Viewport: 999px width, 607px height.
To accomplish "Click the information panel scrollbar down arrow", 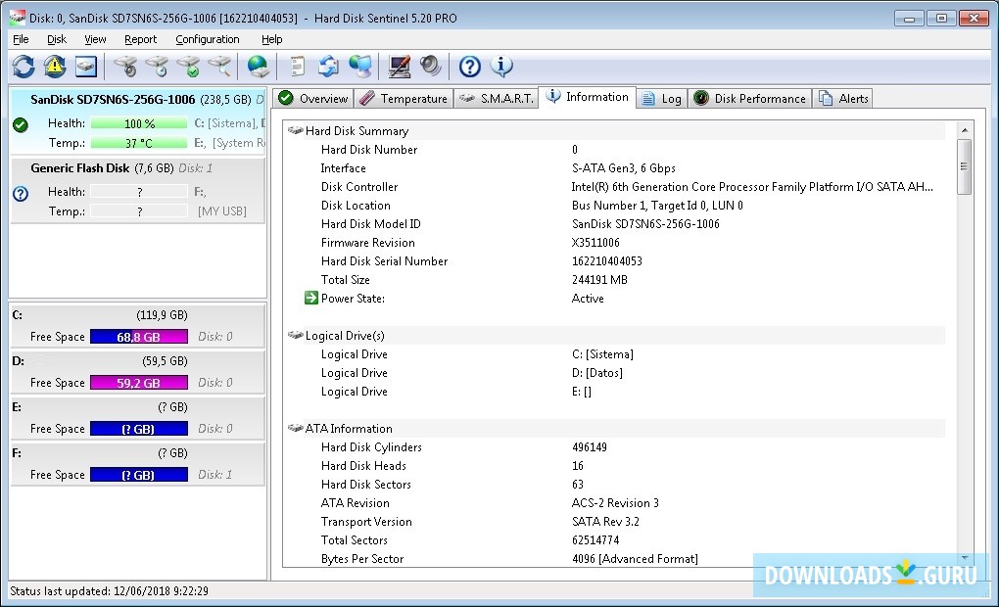I will (964, 557).
